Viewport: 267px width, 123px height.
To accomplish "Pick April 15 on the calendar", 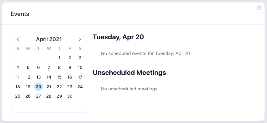I will tap(59, 77).
